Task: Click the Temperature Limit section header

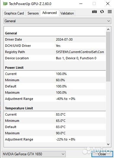Action: (x=19, y=108)
